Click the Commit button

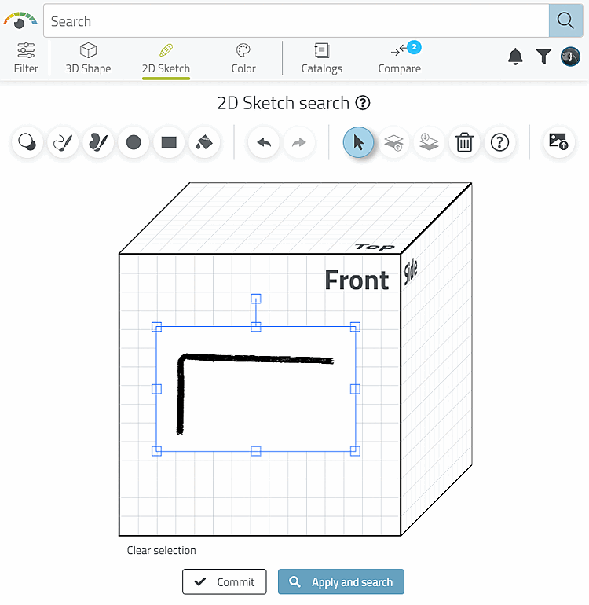tap(225, 582)
